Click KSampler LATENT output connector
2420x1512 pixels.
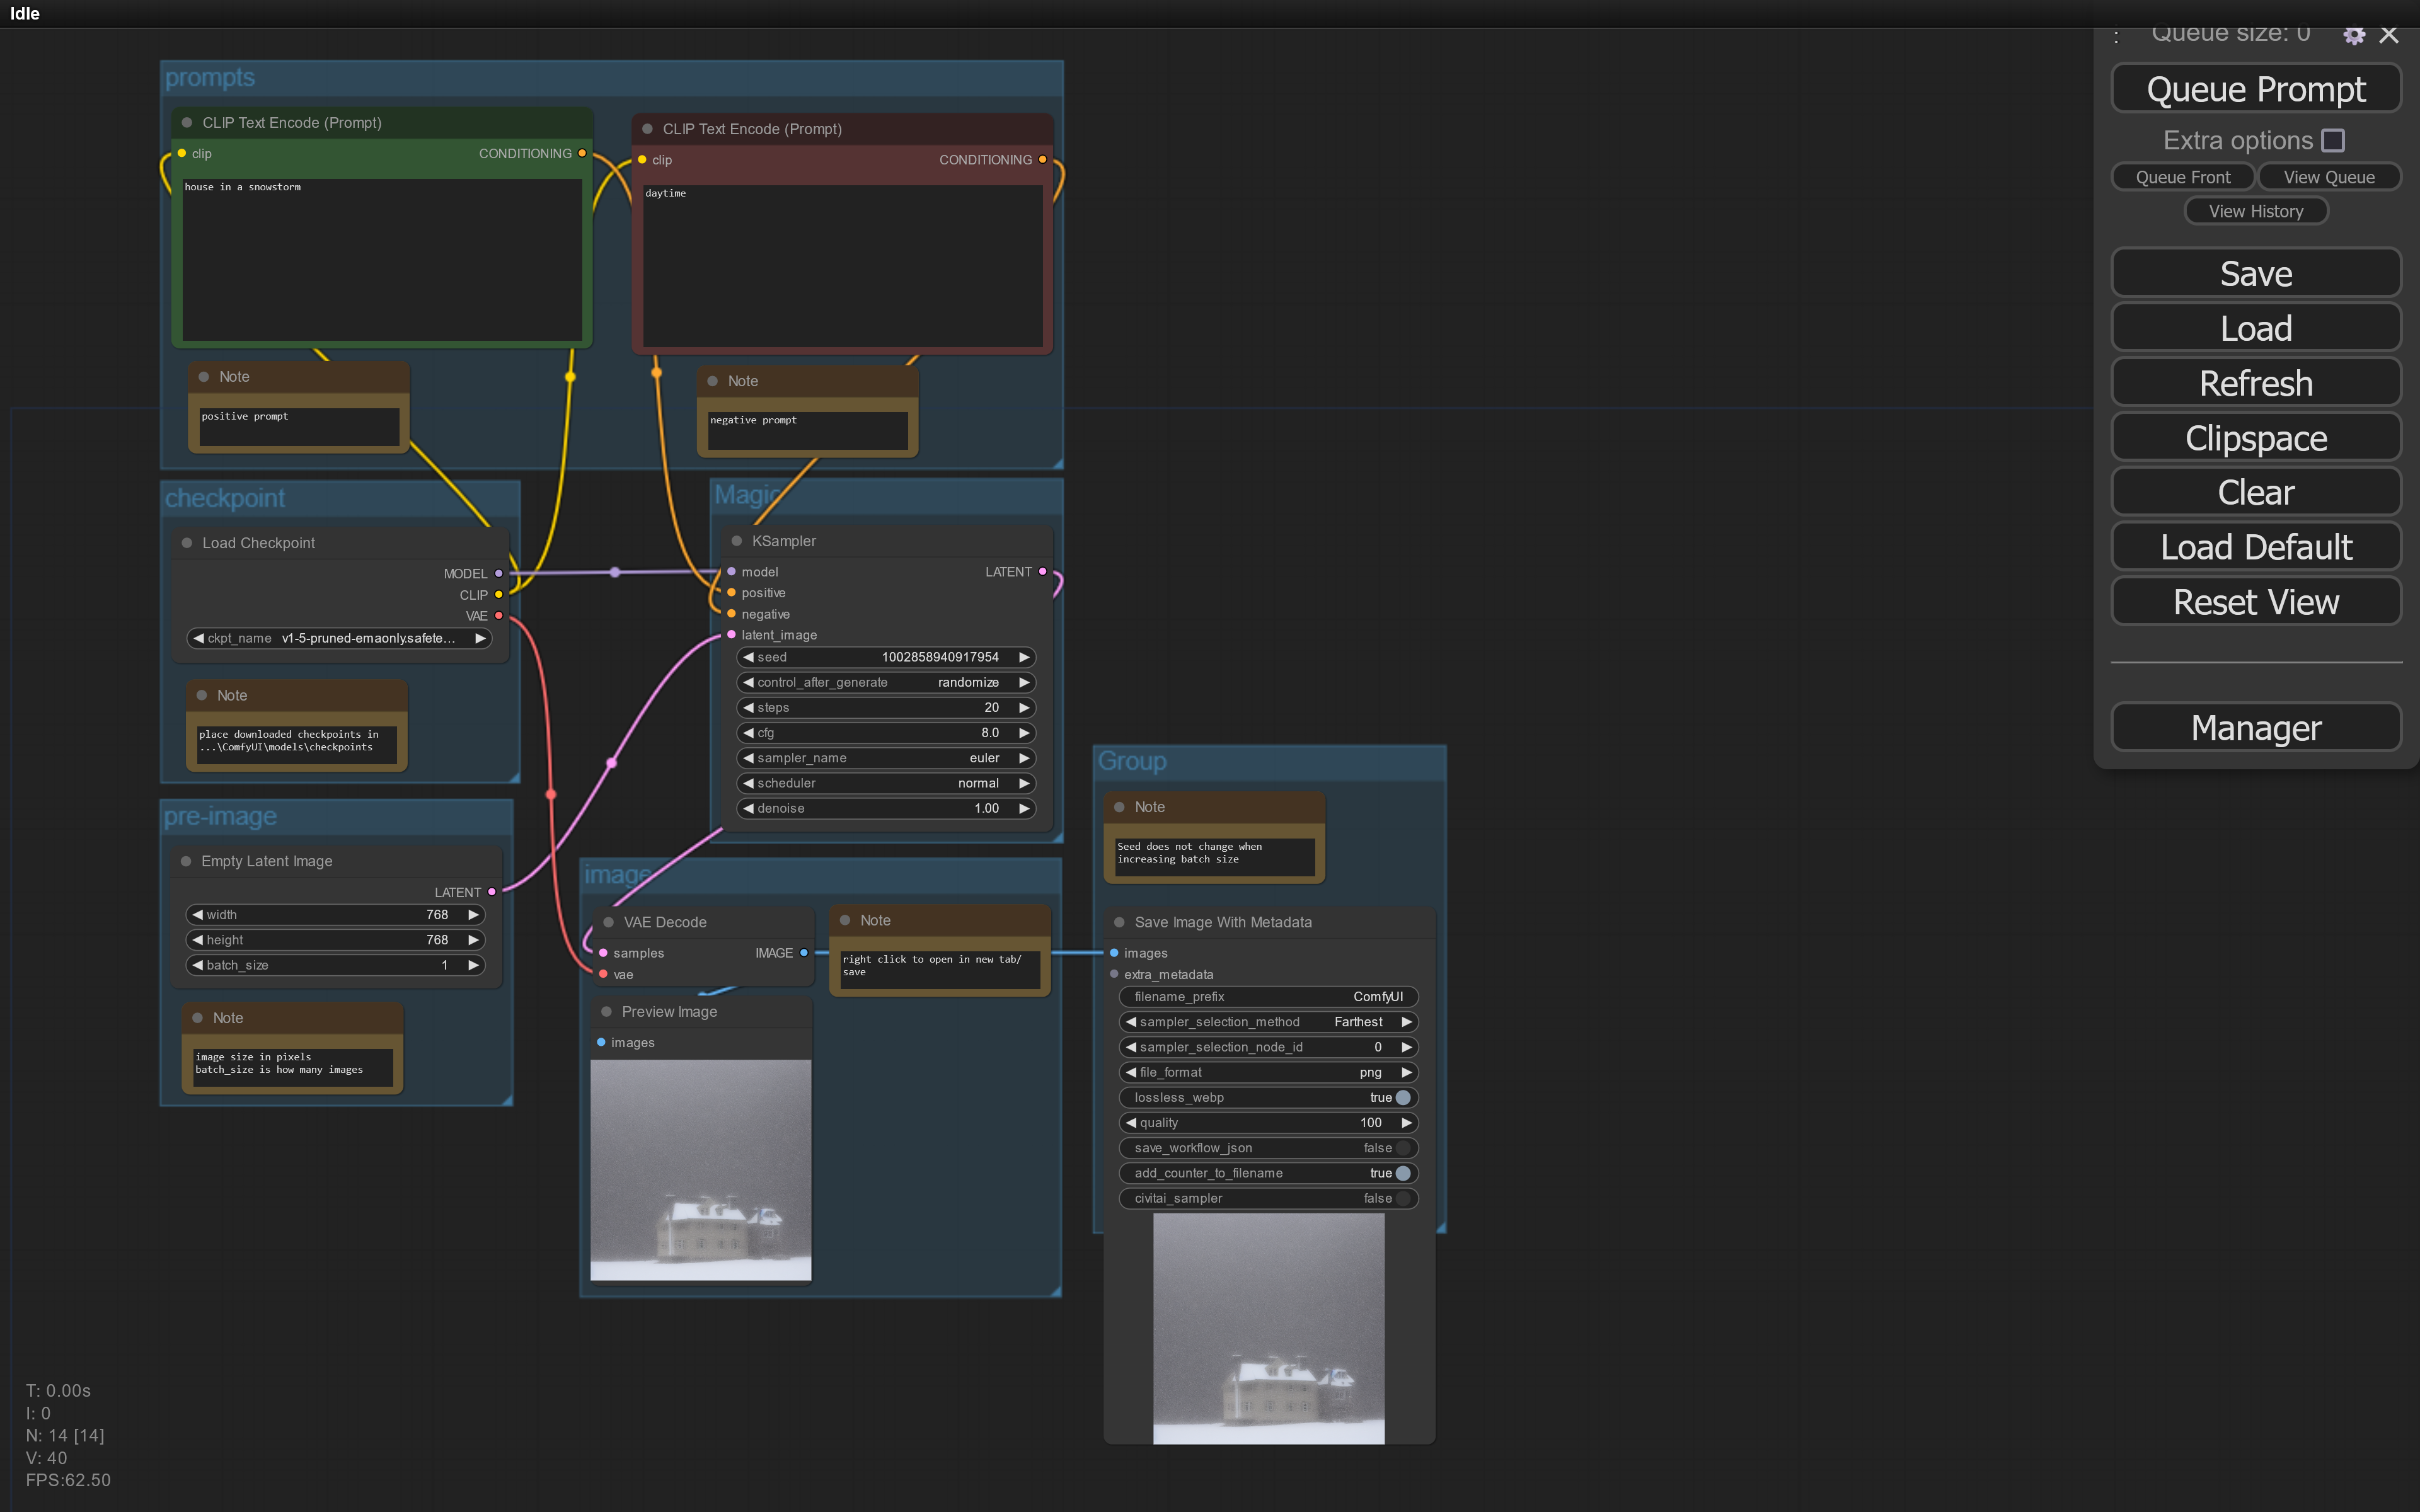[x=1043, y=572]
